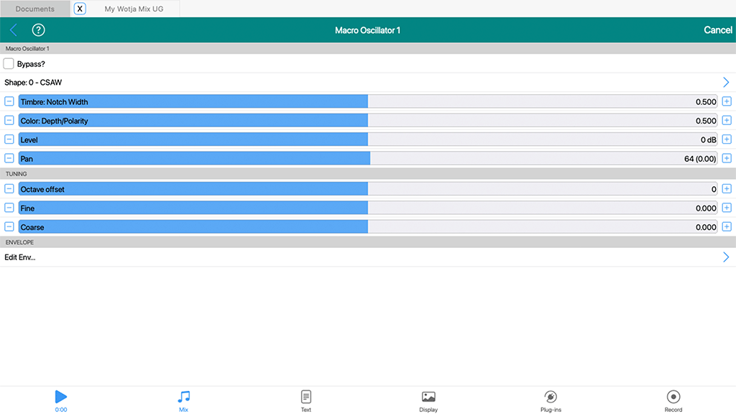Start recording with the Record icon
Image resolution: width=736 pixels, height=414 pixels.
[673, 400]
